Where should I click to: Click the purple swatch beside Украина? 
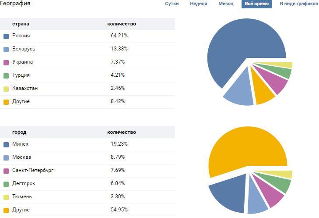coord(6,62)
